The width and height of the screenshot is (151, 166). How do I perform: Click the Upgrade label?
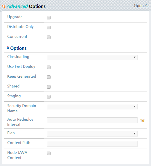15,17
